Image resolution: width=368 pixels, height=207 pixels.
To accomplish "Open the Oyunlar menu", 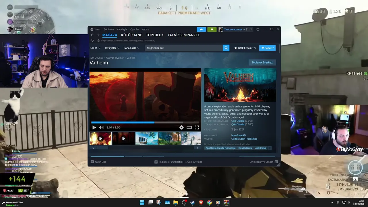I will [135, 29].
